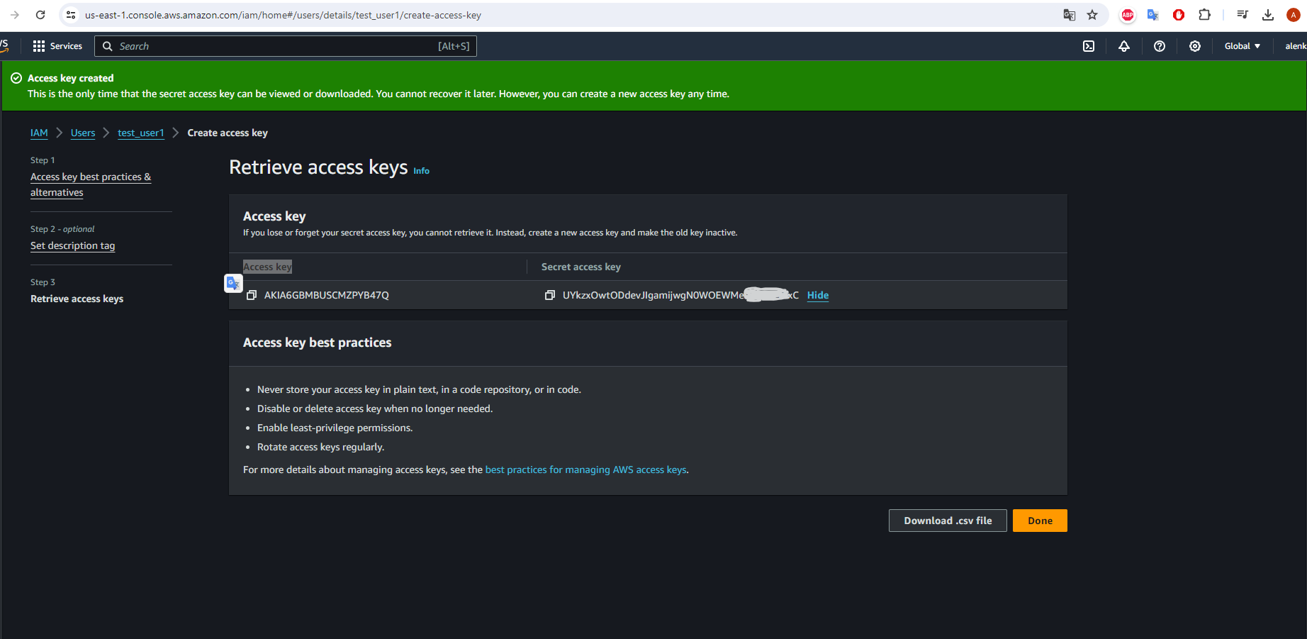Bookmark this page with the star icon

point(1092,15)
